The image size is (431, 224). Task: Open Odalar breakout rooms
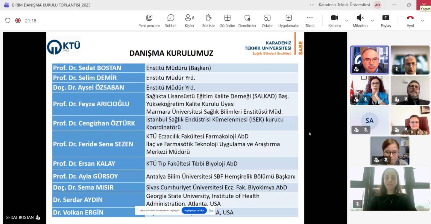click(267, 21)
